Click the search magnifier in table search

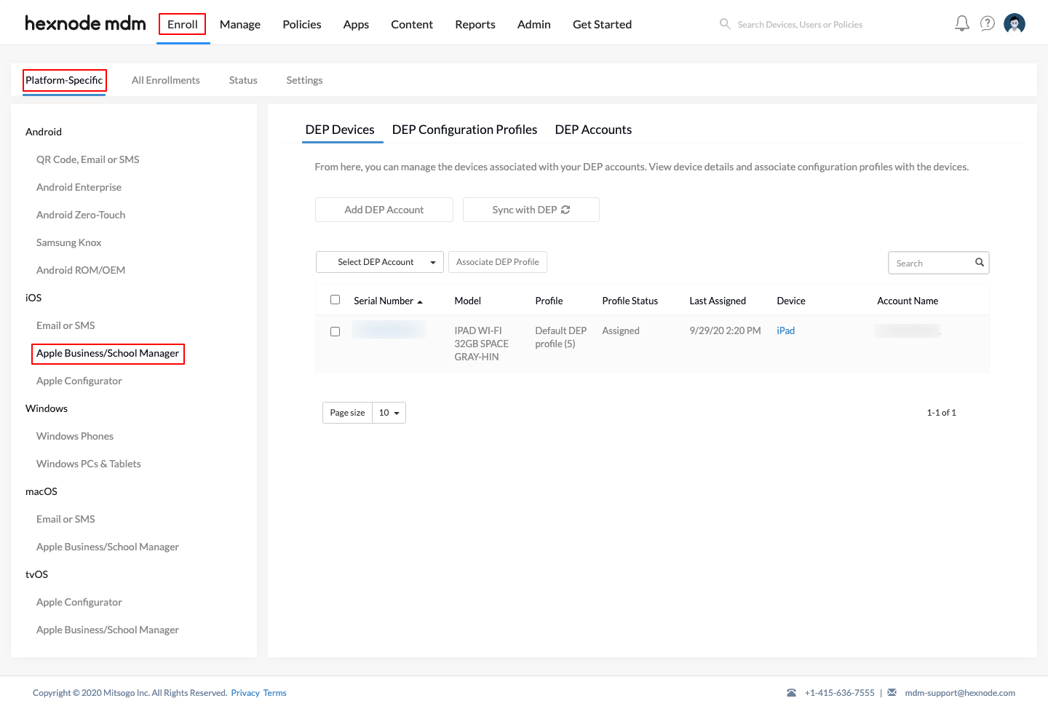click(x=980, y=263)
